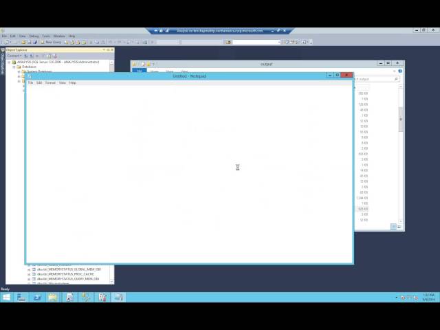Open Notepad File menu
This screenshot has height=330, width=440.
pyautogui.click(x=30, y=82)
